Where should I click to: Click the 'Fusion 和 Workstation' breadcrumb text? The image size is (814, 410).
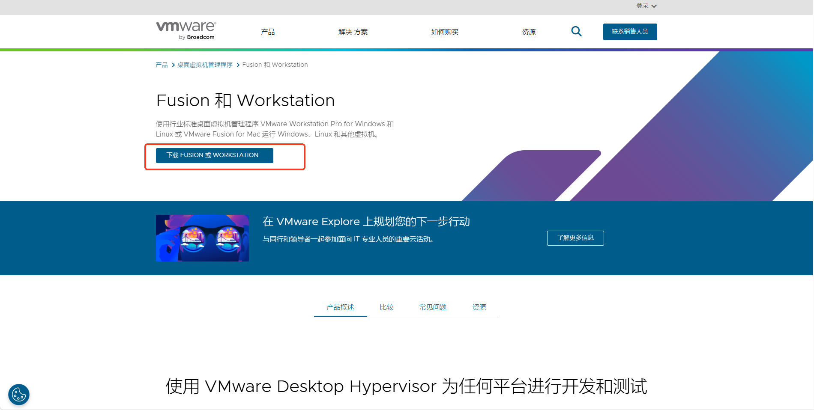click(275, 65)
